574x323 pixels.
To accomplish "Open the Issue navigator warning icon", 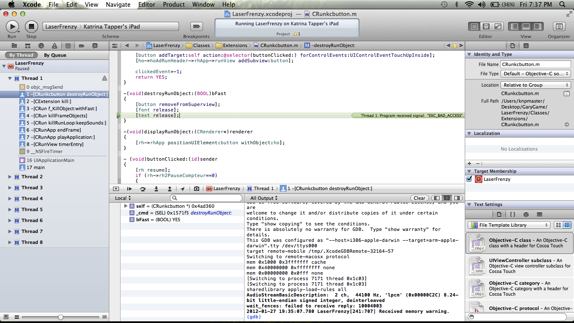I will [x=54, y=45].
